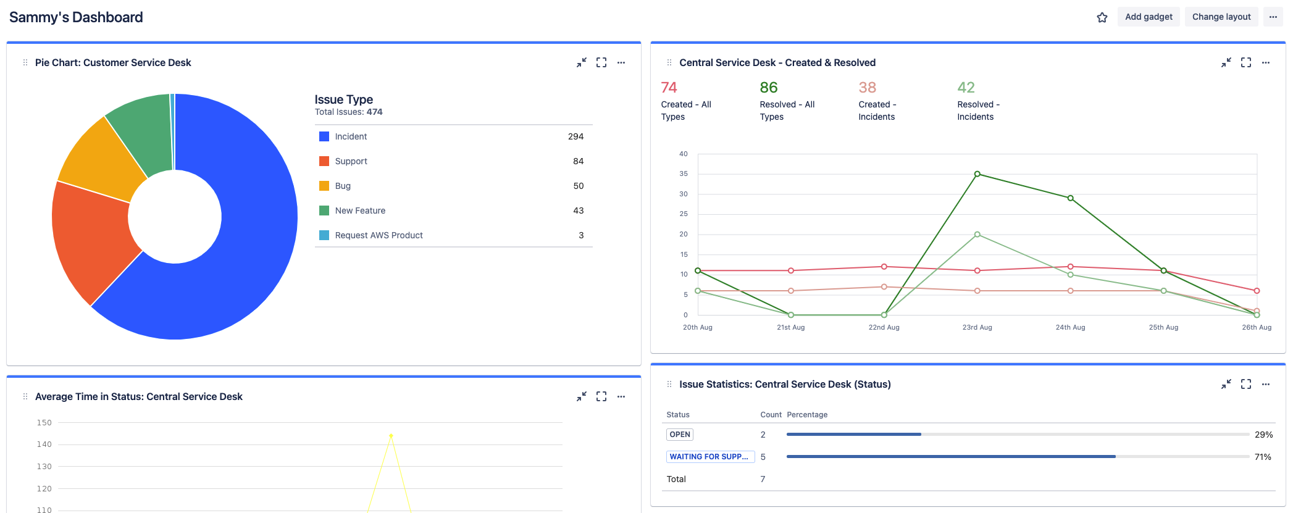This screenshot has height=513, width=1293.
Task: Click the Change layout button
Action: pyautogui.click(x=1221, y=17)
